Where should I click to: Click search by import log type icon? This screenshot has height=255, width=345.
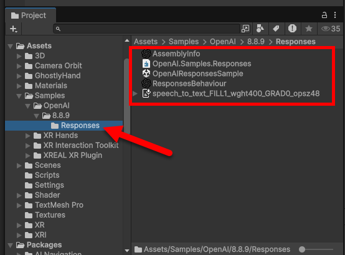pos(292,29)
